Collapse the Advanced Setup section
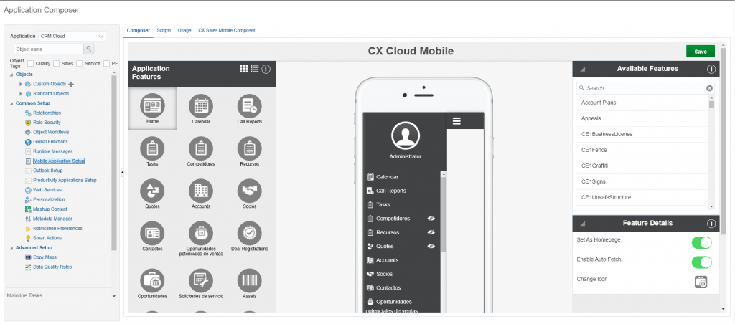Image resolution: width=735 pixels, height=324 pixels. tap(11, 248)
